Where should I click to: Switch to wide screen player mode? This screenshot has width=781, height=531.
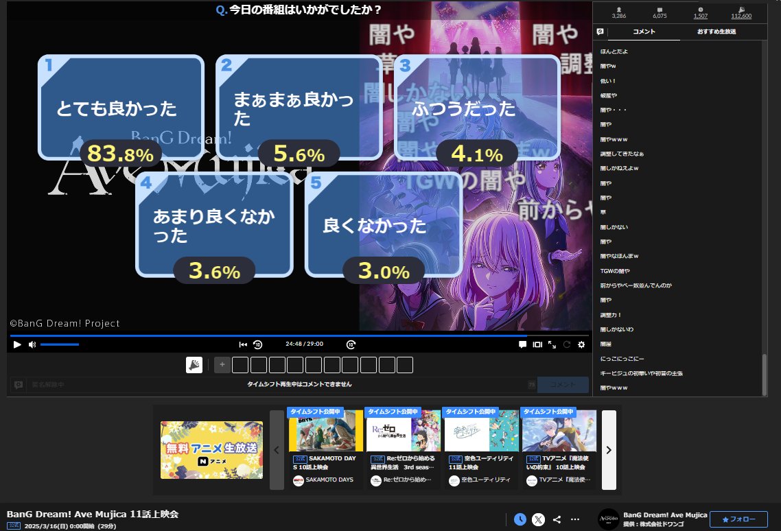(x=537, y=344)
